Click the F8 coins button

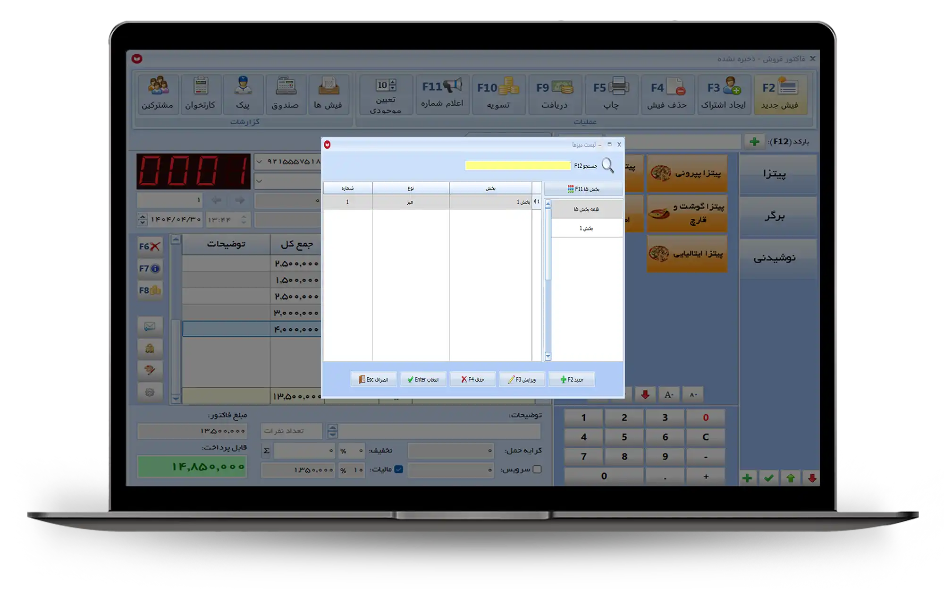coord(150,290)
